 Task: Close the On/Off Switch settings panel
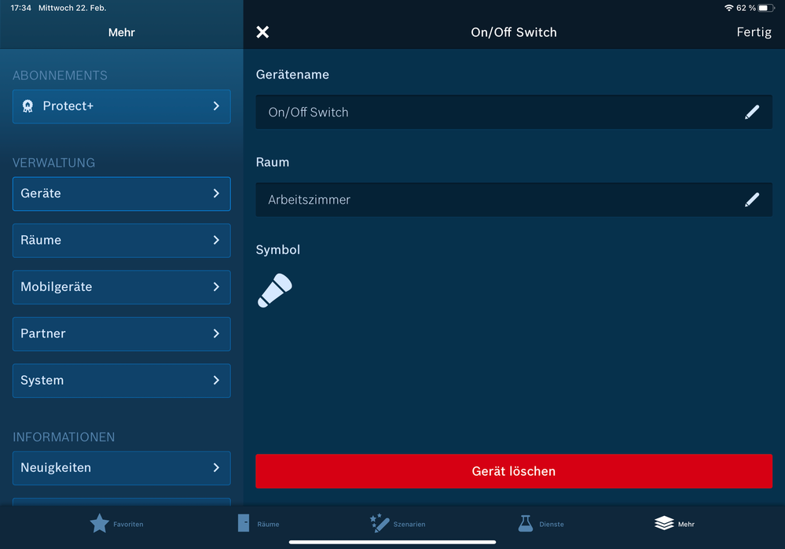click(x=262, y=32)
